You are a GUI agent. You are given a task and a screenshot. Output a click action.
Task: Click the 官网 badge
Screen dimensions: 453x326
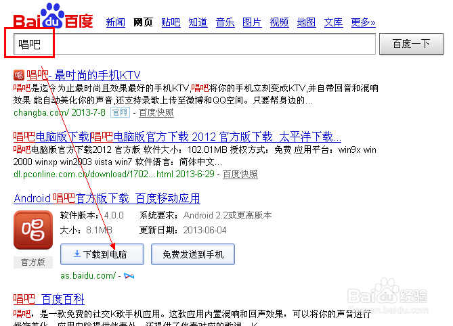[120, 112]
